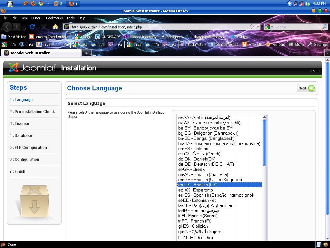Click the Joomla site icon in the address bar
This screenshot has height=248, width=330.
coord(67,27)
